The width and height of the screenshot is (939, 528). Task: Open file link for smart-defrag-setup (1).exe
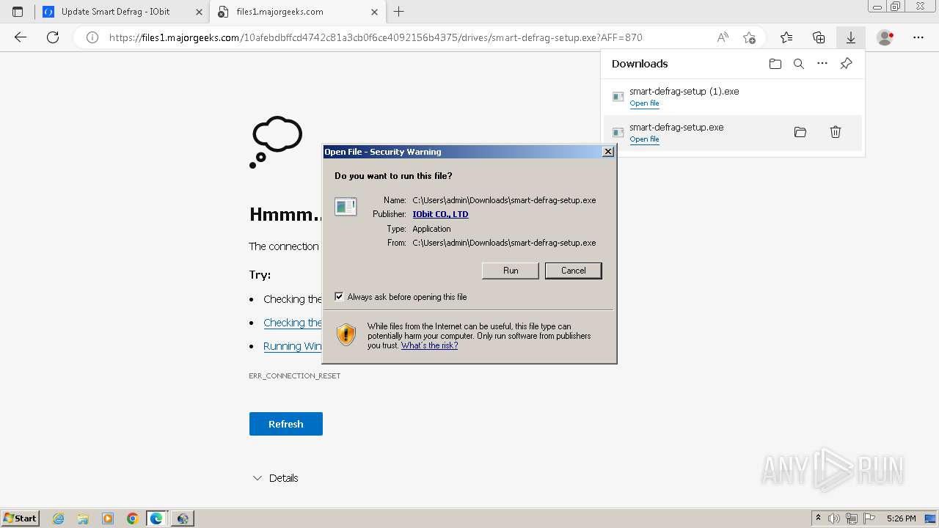click(x=644, y=103)
